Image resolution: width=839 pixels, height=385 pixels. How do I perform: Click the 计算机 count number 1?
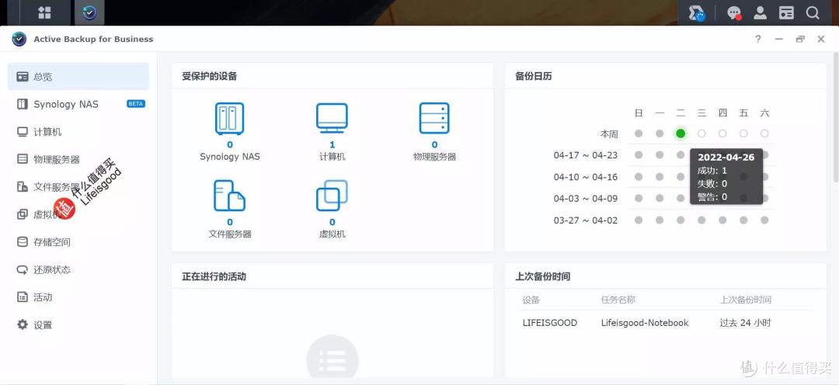pyautogui.click(x=332, y=145)
